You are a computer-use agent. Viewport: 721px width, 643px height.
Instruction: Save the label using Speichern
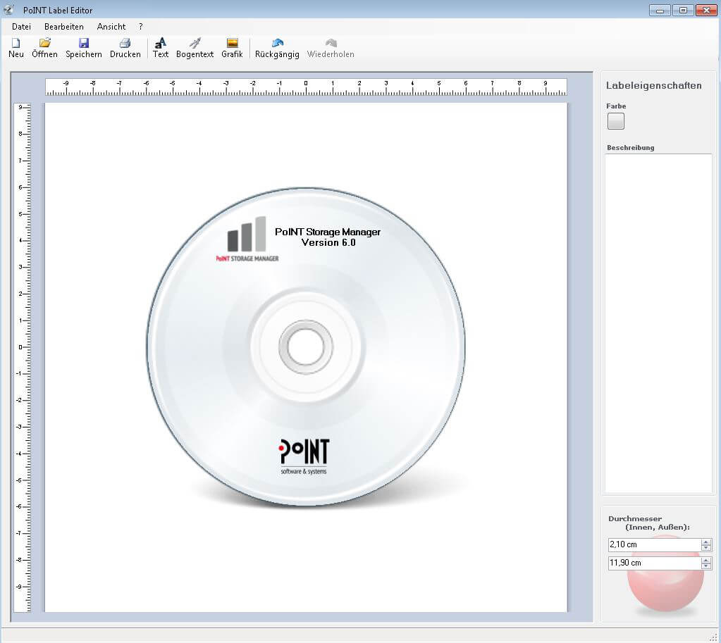click(84, 48)
